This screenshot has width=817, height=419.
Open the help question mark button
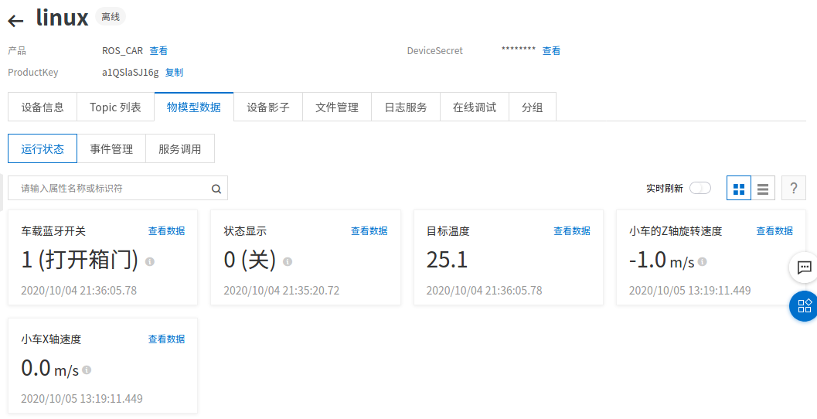pos(794,188)
